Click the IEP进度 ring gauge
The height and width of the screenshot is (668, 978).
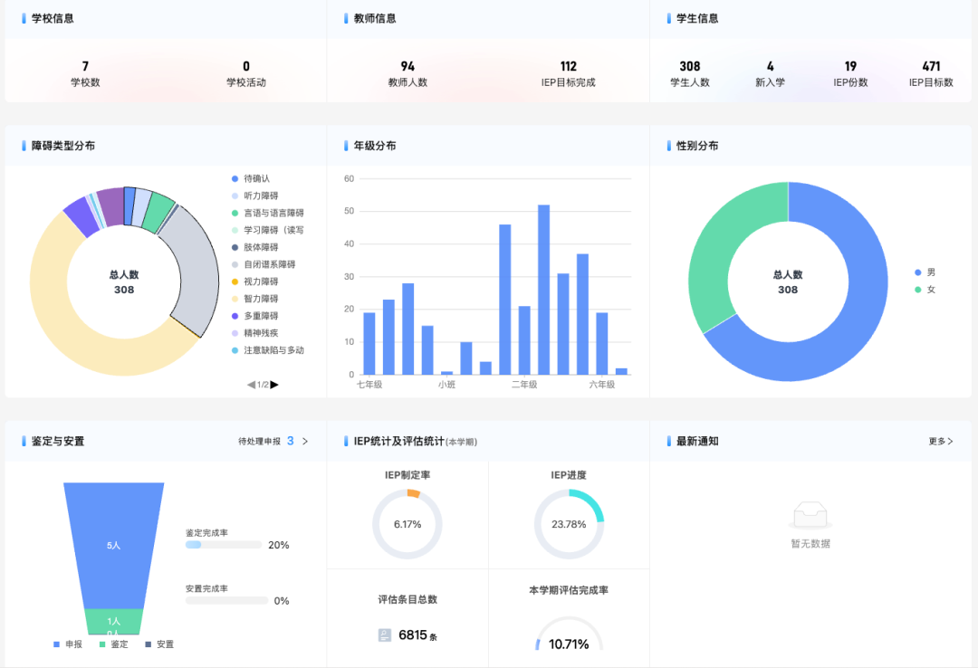(x=569, y=524)
